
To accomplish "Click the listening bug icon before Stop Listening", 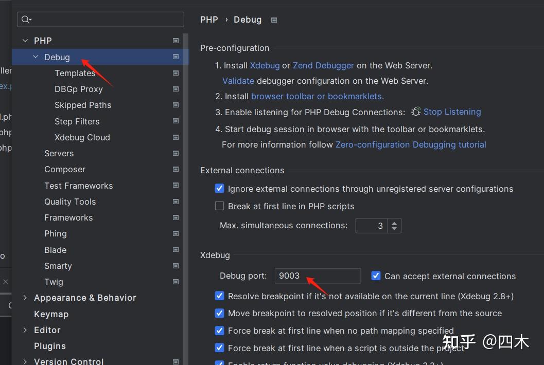I will 416,111.
